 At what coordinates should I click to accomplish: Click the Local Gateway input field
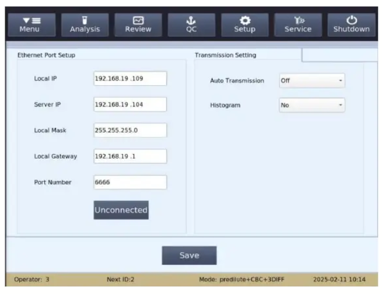pyautogui.click(x=130, y=156)
